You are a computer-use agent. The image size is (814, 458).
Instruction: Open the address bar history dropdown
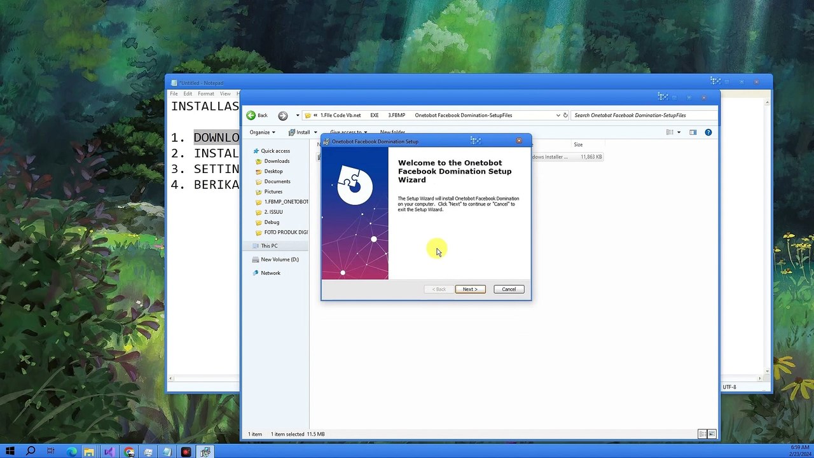[558, 115]
